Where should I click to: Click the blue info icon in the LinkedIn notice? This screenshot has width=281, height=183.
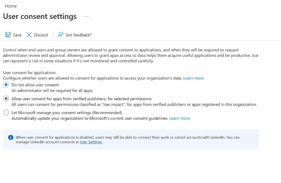click(10, 137)
